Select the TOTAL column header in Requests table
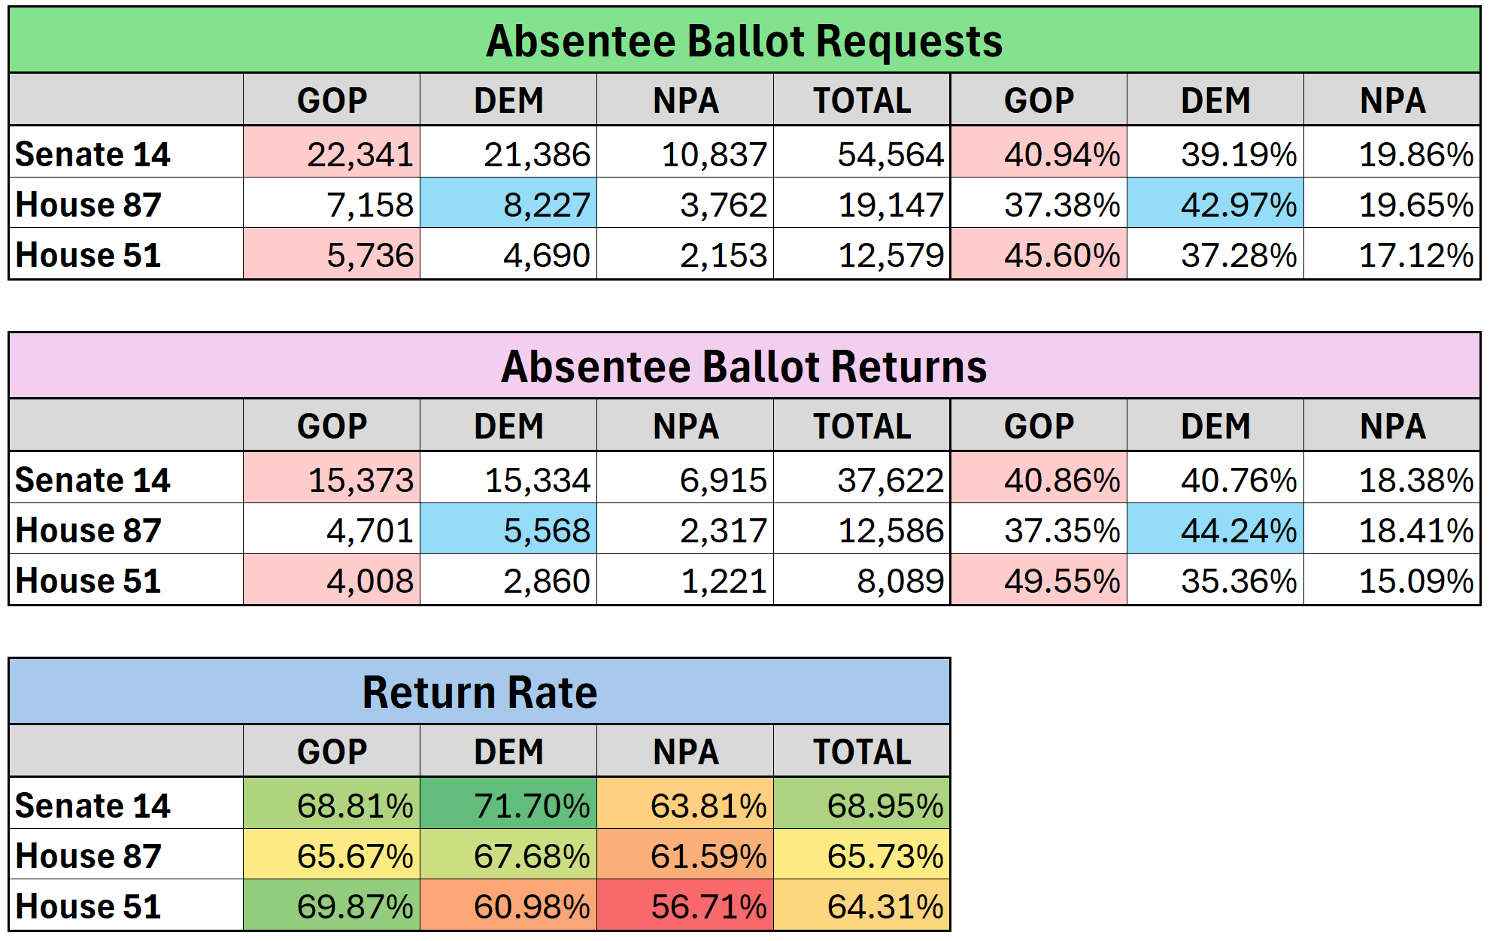This screenshot has height=941, width=1493. tap(862, 99)
